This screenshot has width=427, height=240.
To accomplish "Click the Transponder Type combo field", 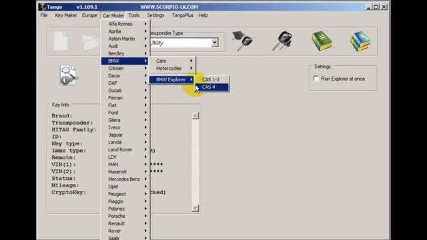I will click(184, 43).
